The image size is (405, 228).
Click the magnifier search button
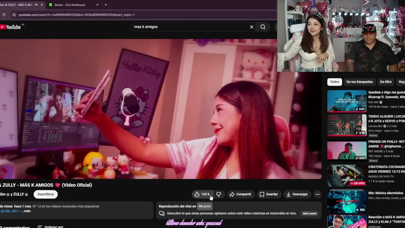coord(263,27)
